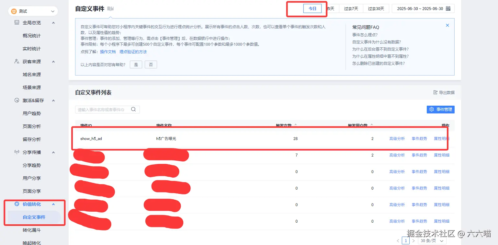Collapse the 全局总览 section arrow
The width and height of the screenshot is (498, 245).
(x=53, y=23)
